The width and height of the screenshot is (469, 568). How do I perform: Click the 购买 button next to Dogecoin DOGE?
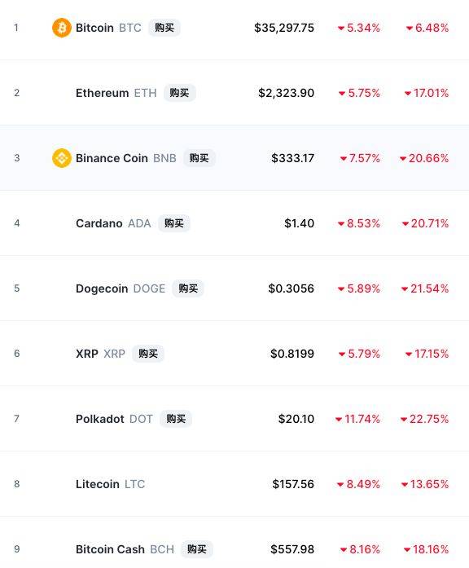click(x=188, y=288)
